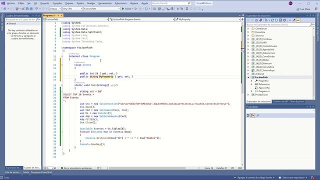Expand the General group in Toolbox

coord(7,23)
